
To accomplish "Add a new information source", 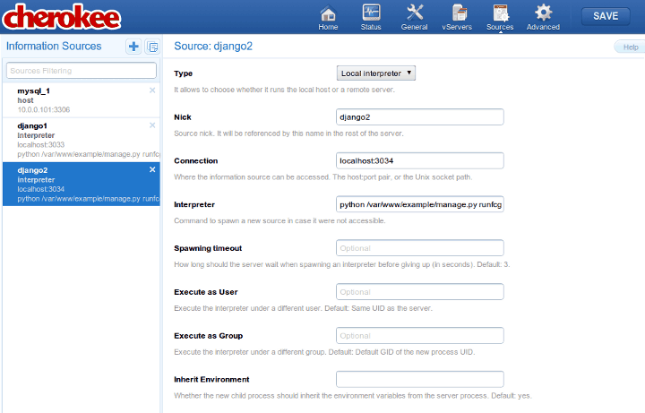I will 133,47.
